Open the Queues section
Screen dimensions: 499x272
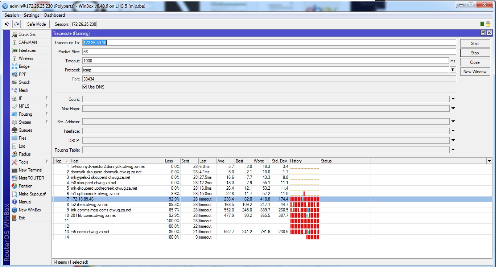tap(25, 130)
